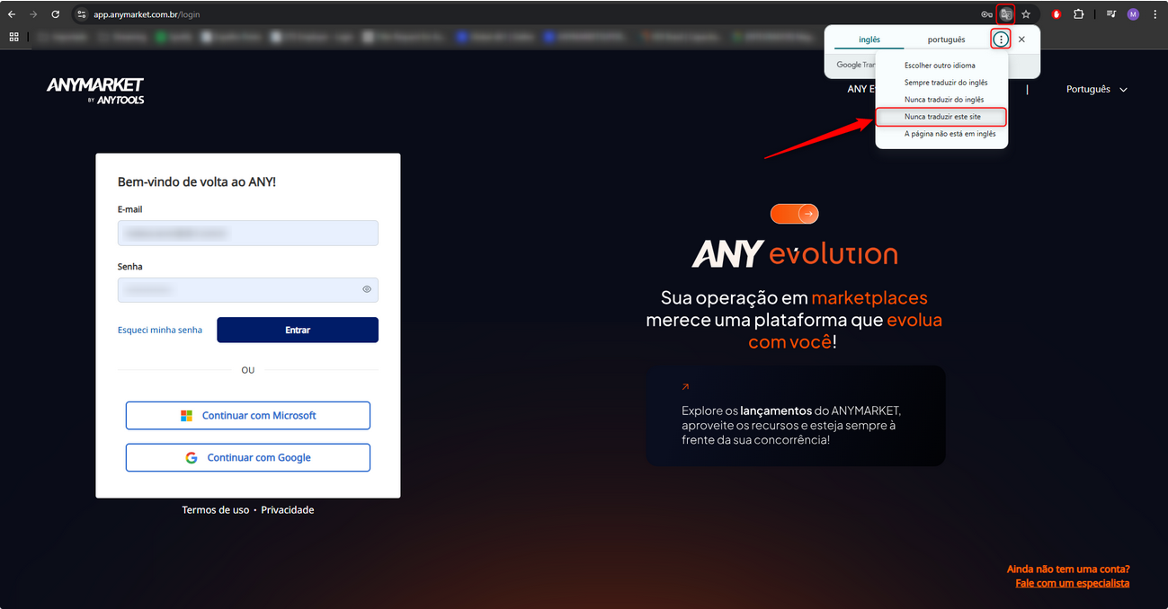Open the Chrome profile avatar M
Image resolution: width=1168 pixels, height=609 pixels.
(x=1133, y=14)
